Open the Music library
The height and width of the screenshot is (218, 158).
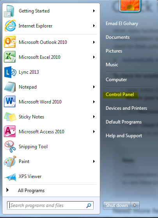click(x=112, y=65)
